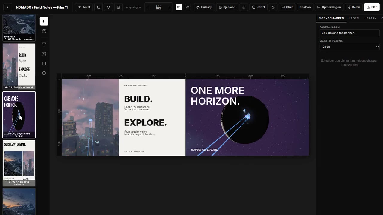Open the Master-pagina dropdown
This screenshot has height=215, width=383.
(x=349, y=47)
